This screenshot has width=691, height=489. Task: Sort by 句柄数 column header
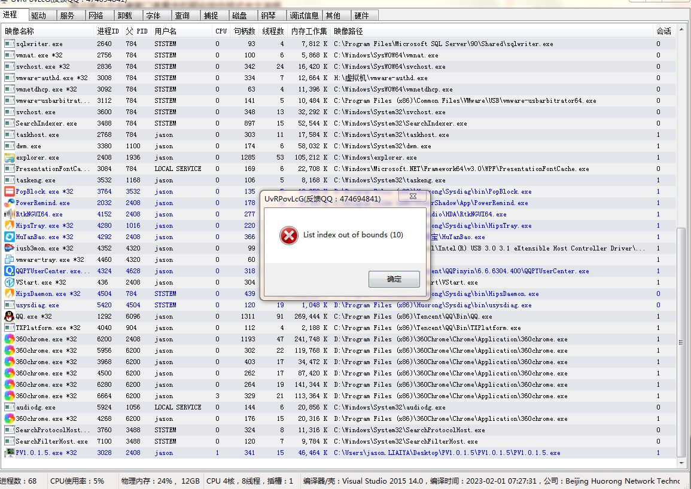click(x=244, y=31)
